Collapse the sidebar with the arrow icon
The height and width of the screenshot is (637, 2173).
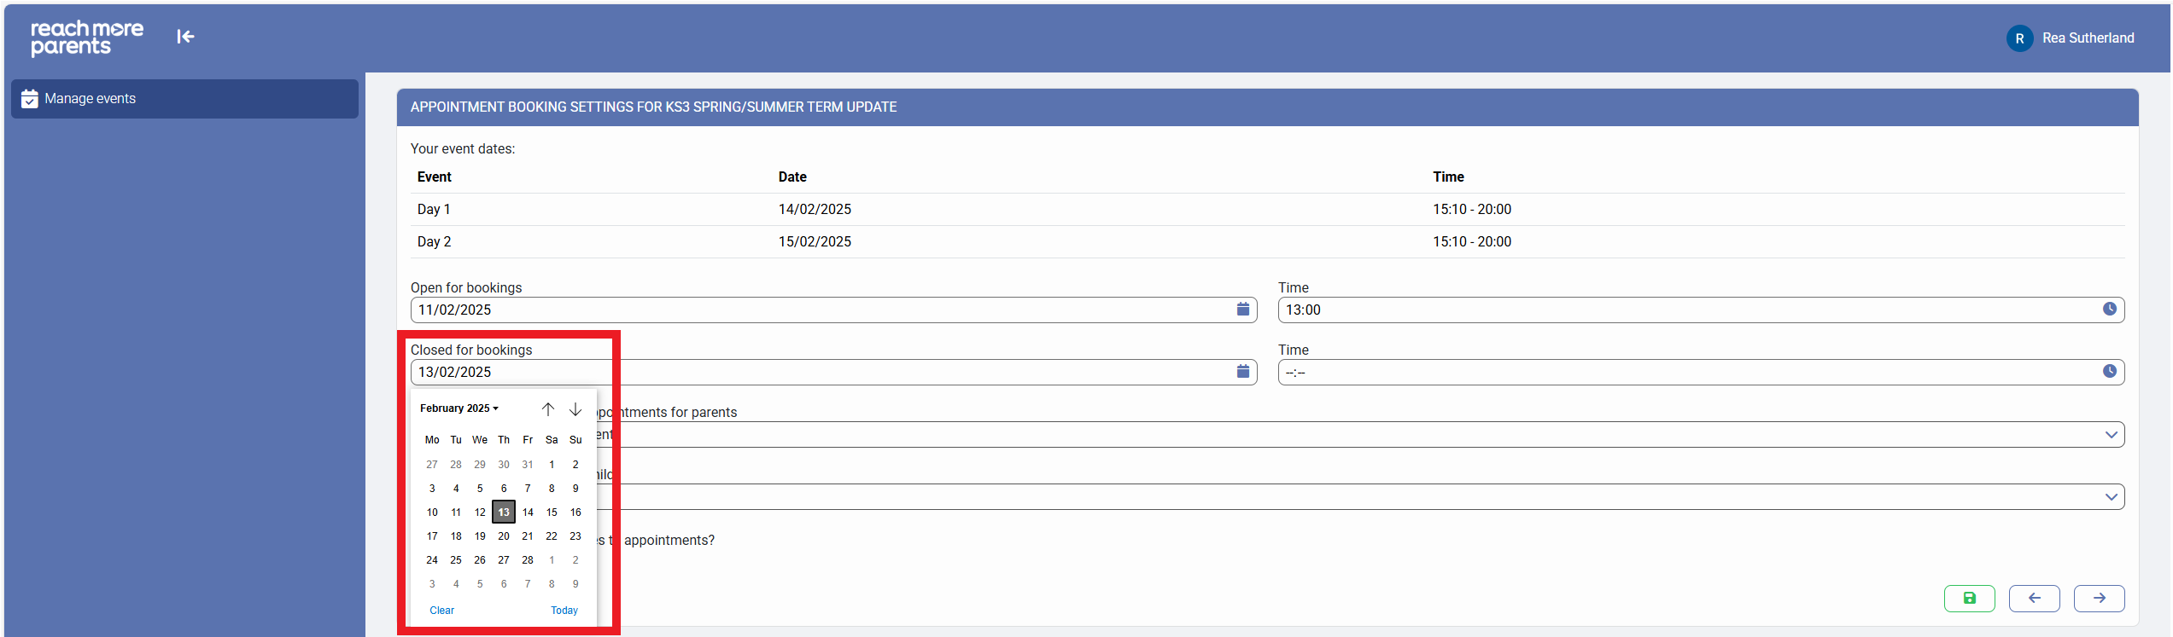click(x=185, y=37)
